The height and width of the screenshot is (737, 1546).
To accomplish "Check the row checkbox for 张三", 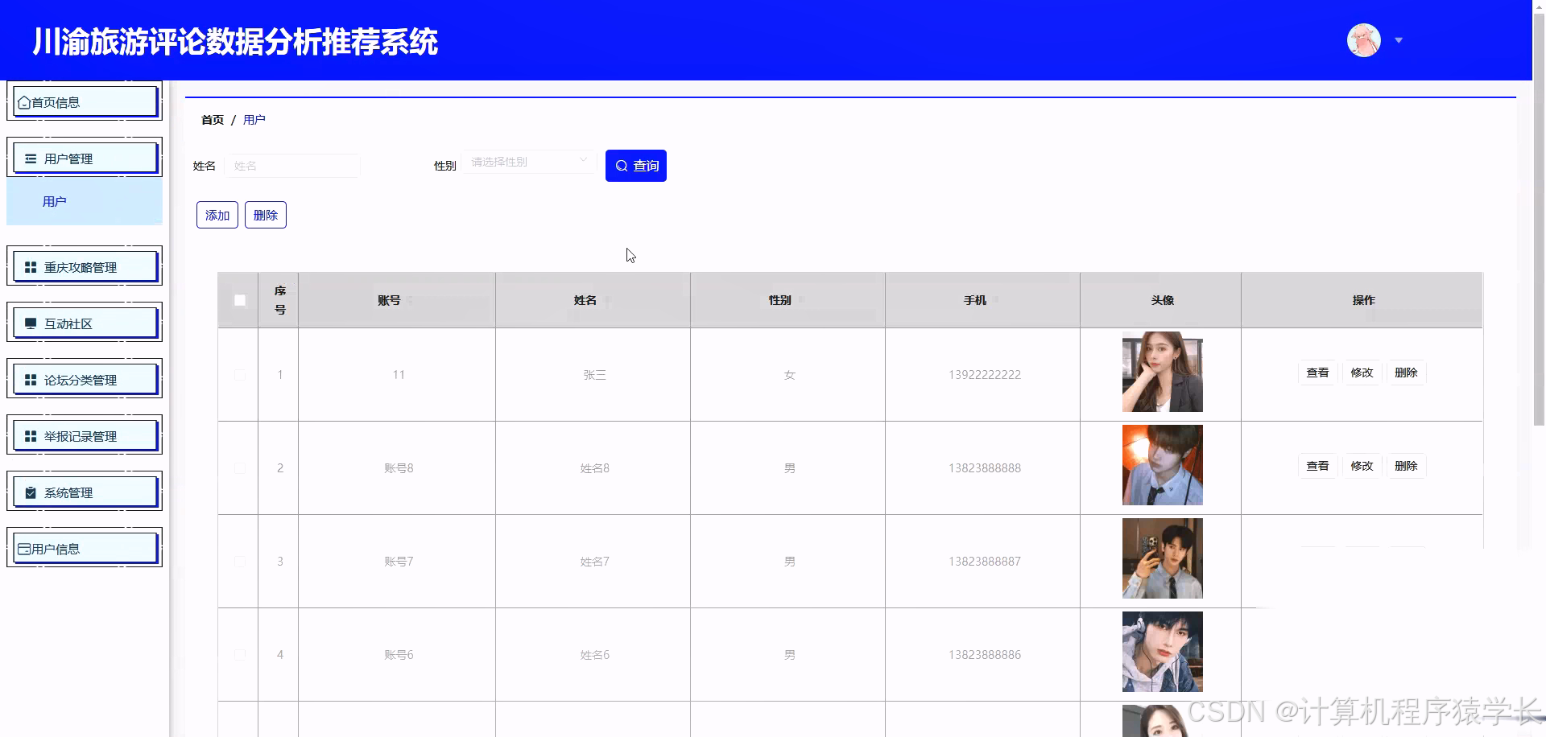I will pos(240,375).
